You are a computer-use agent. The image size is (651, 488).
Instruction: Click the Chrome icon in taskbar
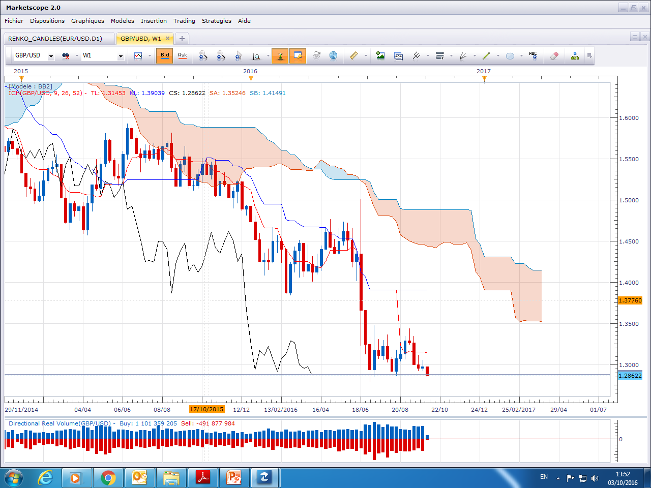[x=108, y=478]
